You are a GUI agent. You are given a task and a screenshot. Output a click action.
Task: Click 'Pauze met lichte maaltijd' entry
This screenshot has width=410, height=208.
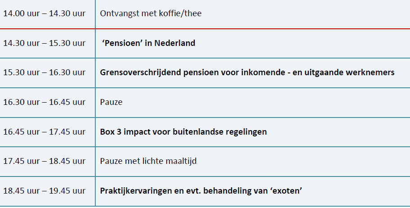point(148,161)
